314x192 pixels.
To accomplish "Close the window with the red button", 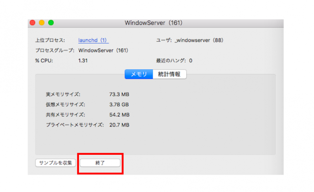I will (33, 23).
